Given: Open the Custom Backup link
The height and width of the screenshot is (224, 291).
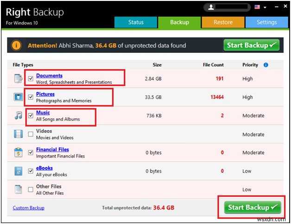Looking at the screenshot, I should point(29,208).
